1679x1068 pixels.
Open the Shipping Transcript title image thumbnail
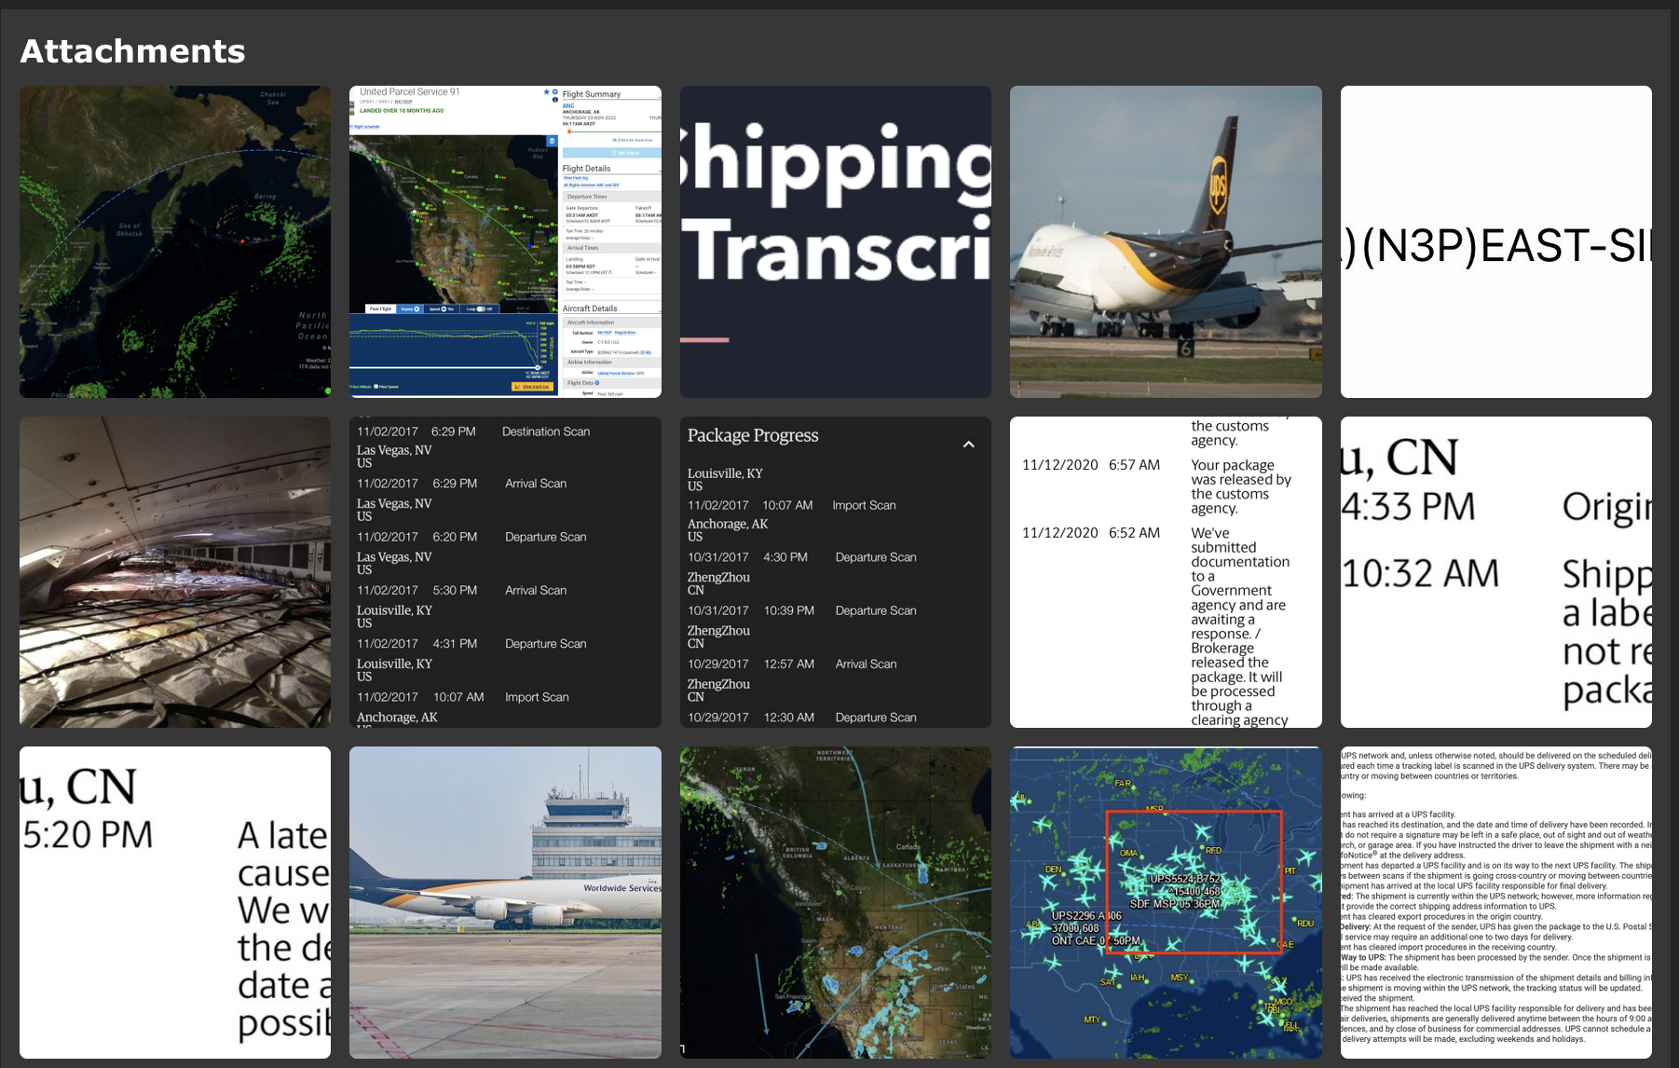pyautogui.click(x=836, y=242)
